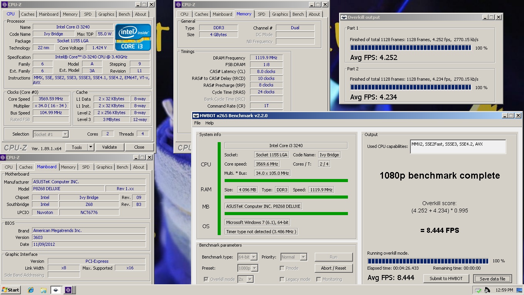Click the Validate button in CPU-Z
524x295 pixels.
tap(109, 147)
